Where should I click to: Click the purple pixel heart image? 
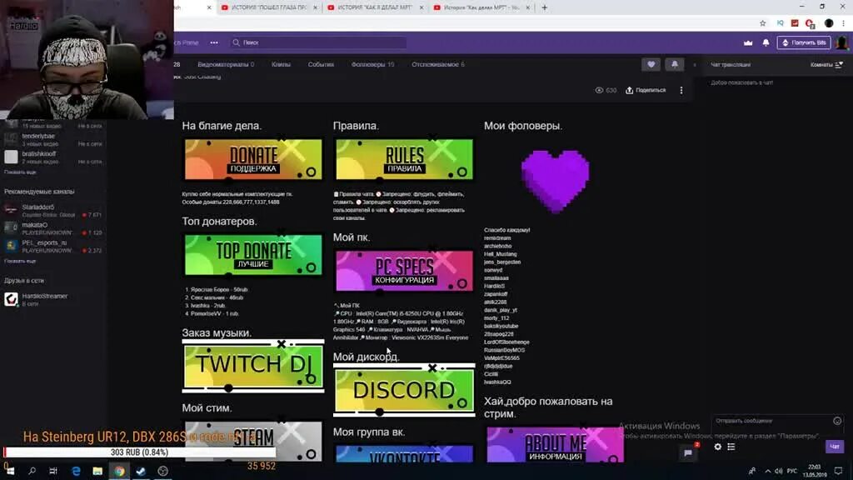pyautogui.click(x=555, y=181)
